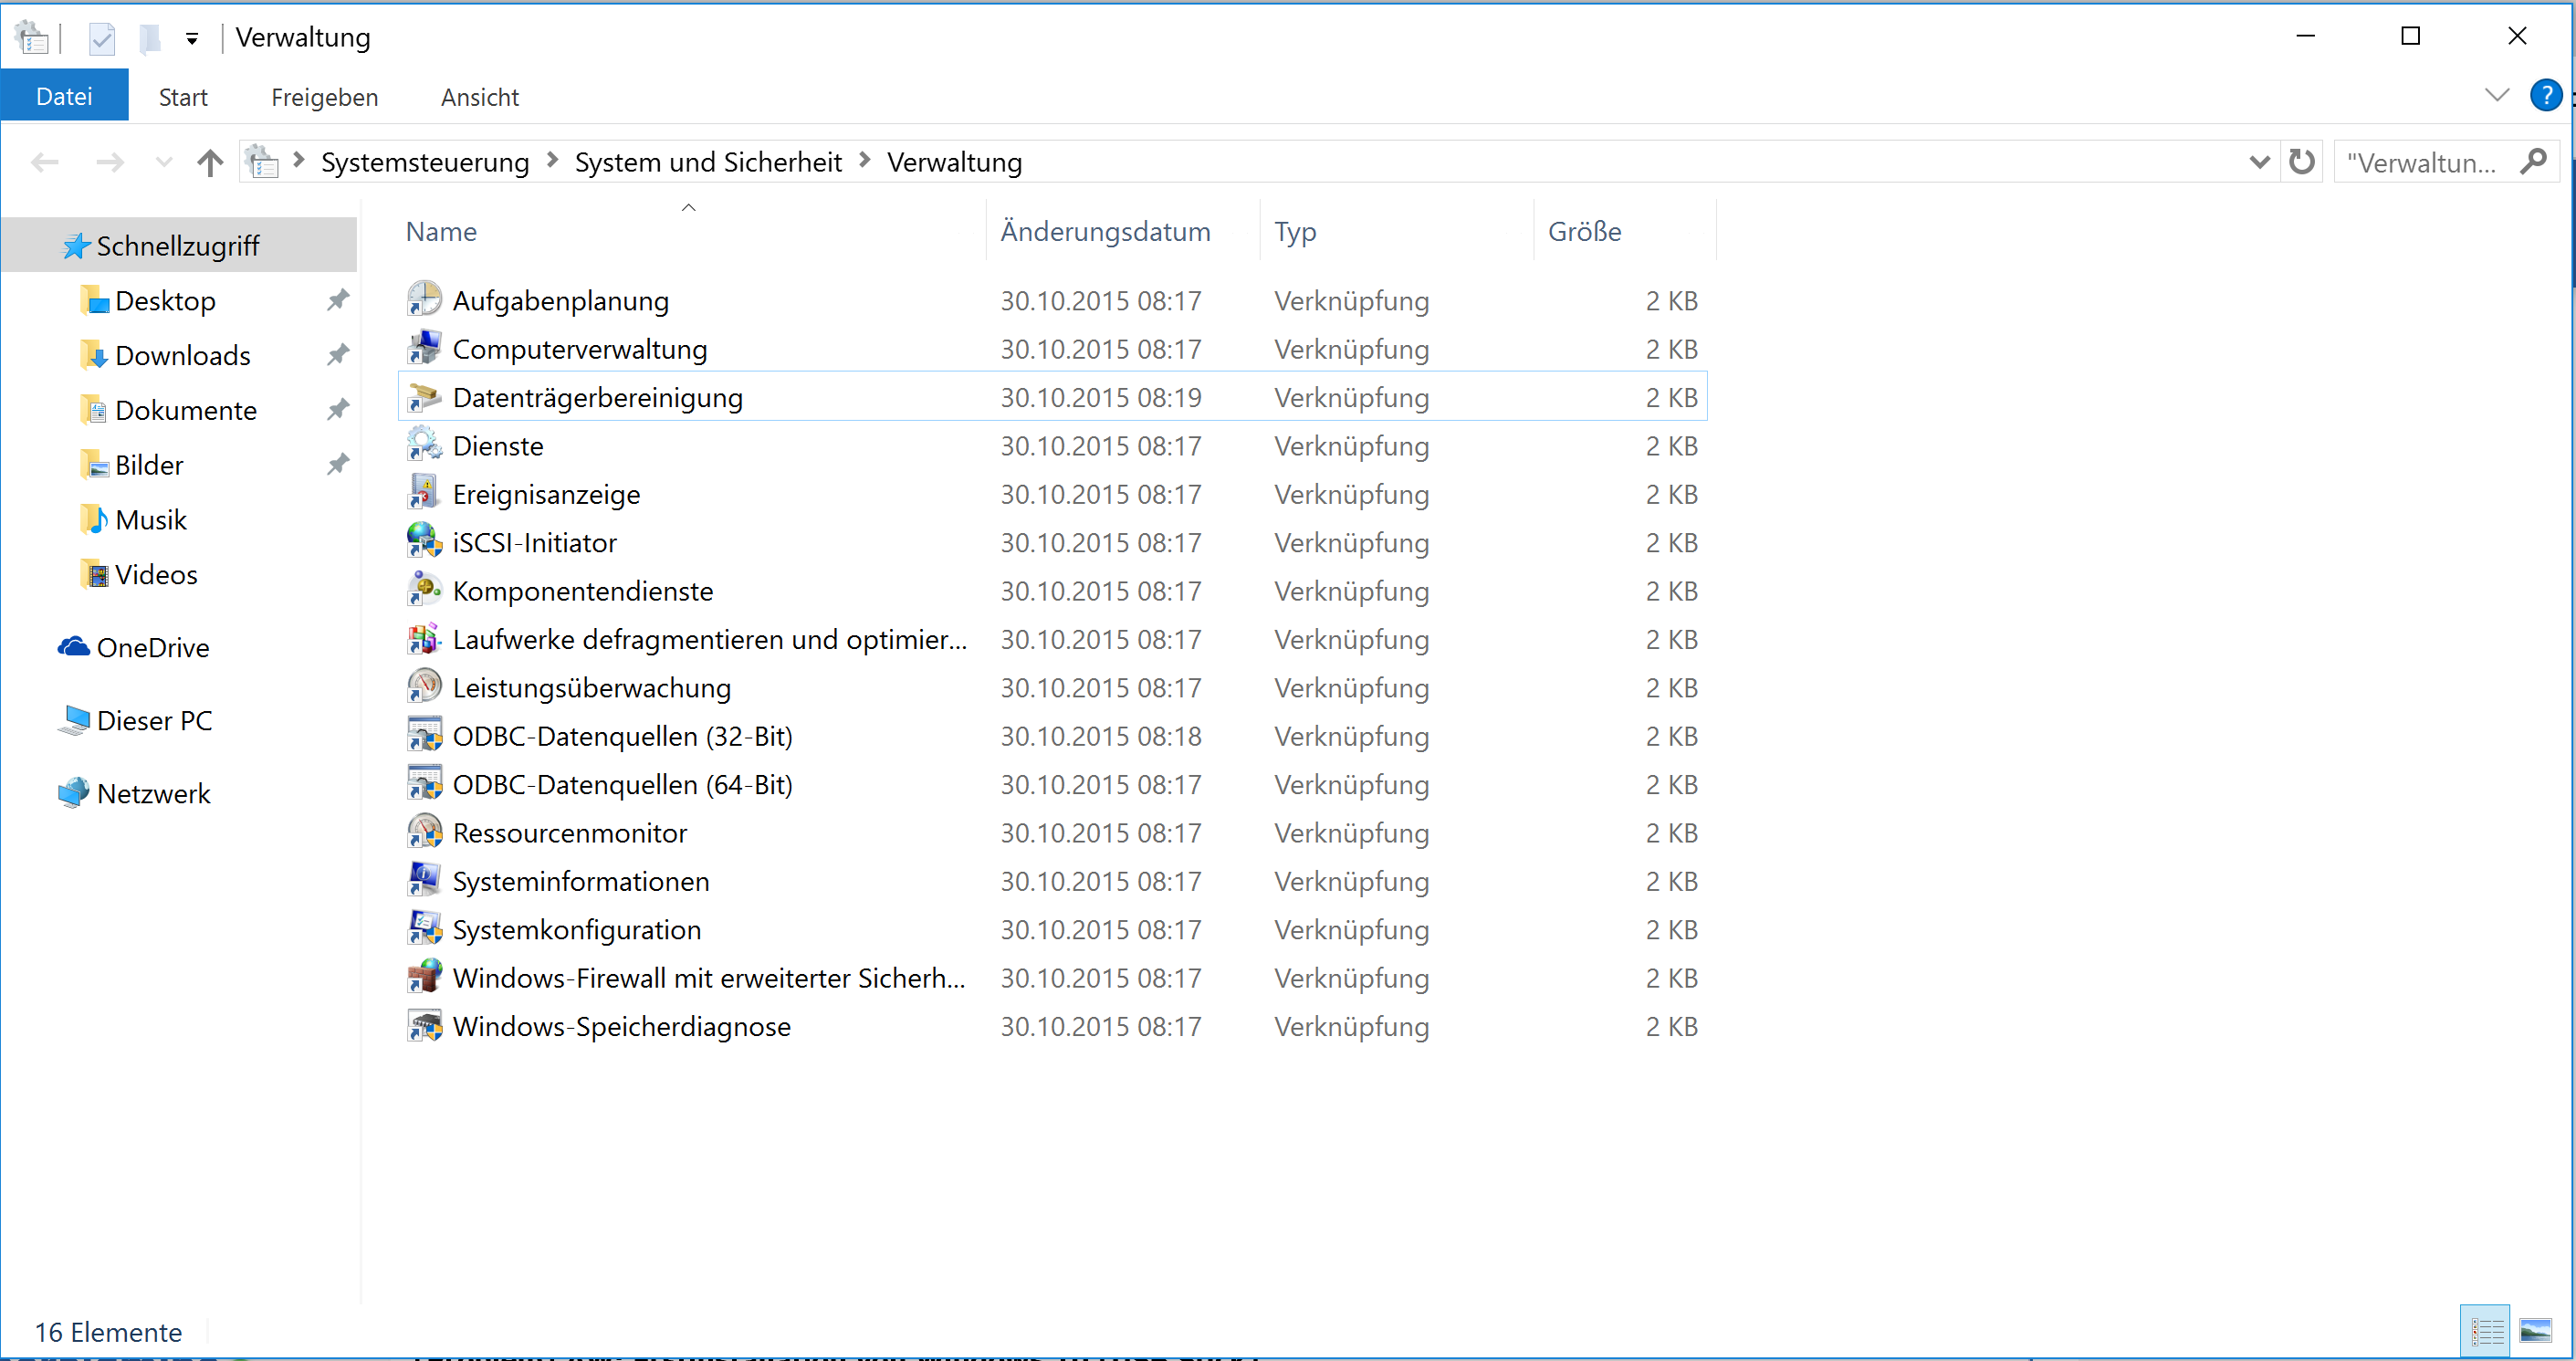Switch to details list view
The width and height of the screenshot is (2576, 1361).
[2487, 1331]
